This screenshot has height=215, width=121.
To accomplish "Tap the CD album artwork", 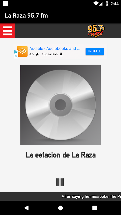I will [x=60, y=105].
